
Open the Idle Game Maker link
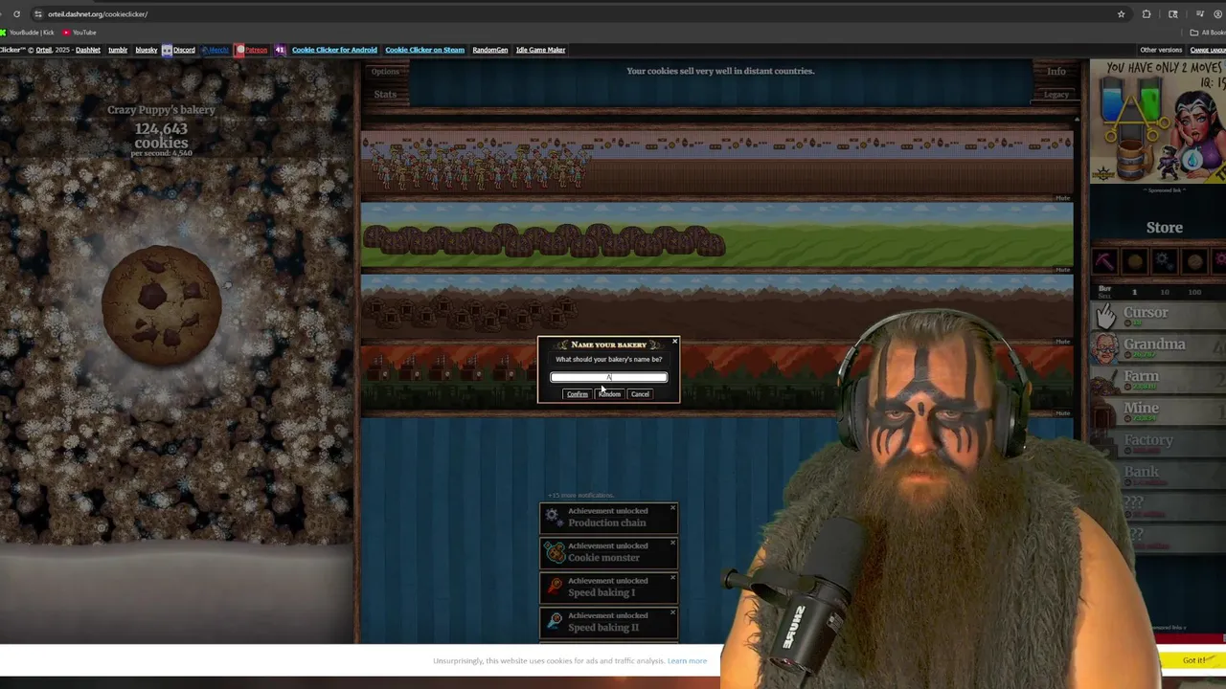pyautogui.click(x=540, y=50)
